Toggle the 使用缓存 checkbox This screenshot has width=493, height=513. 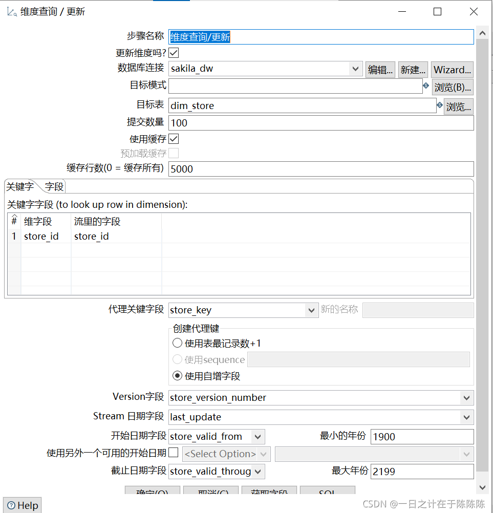174,139
